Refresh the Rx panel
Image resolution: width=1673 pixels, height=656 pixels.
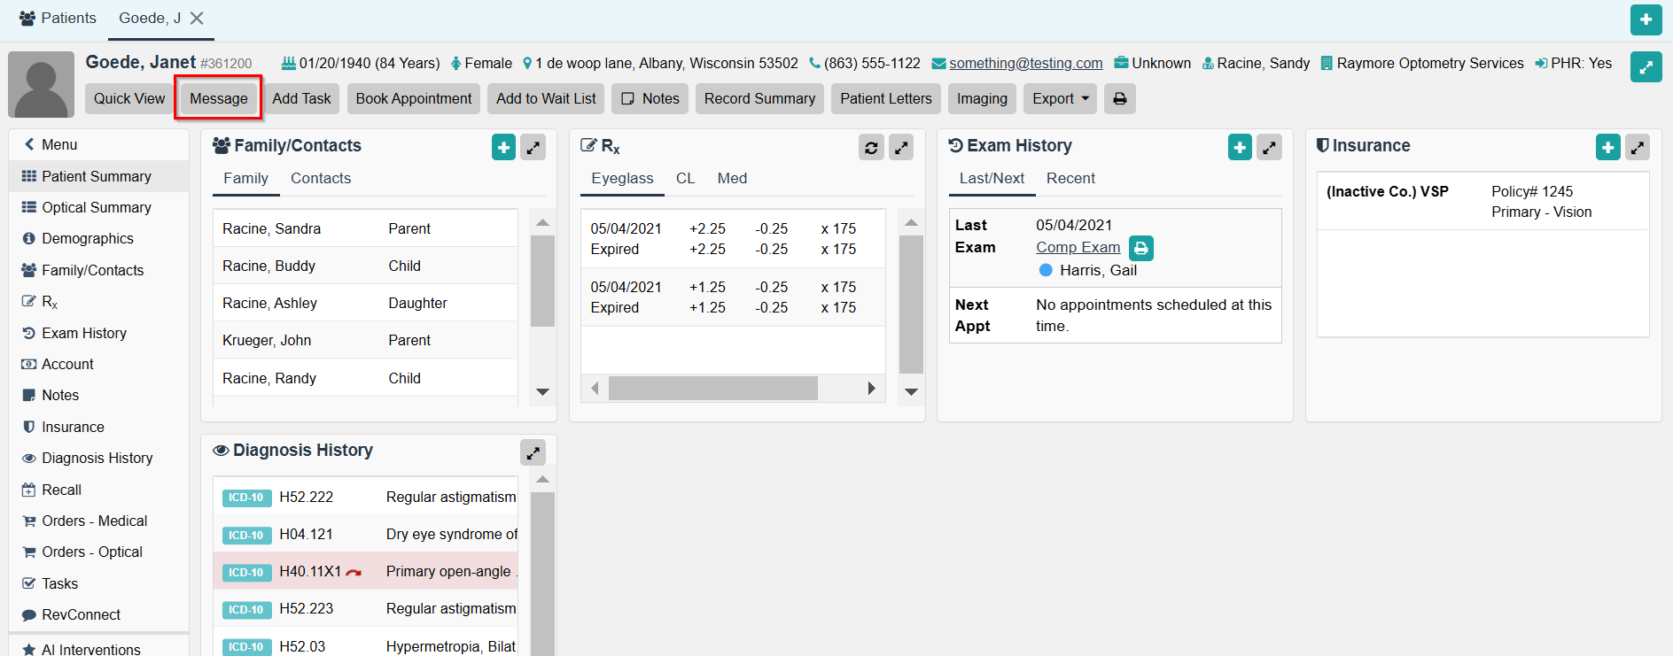coord(871,148)
